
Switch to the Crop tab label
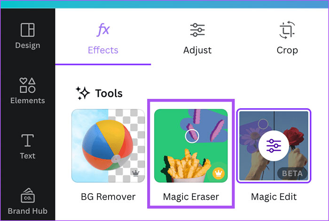coord(287,51)
